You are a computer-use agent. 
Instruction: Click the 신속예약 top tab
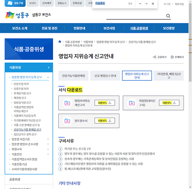click(47, 3)
